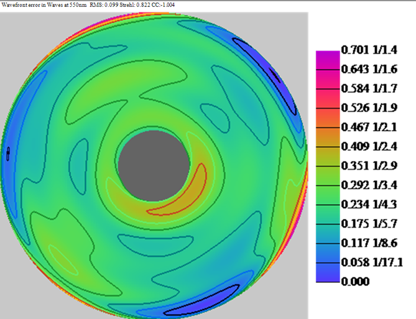Click the 0.701 1/1.4 legend label

(x=369, y=50)
